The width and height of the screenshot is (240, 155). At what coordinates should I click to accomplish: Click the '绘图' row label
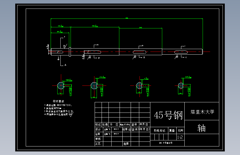click(98, 134)
